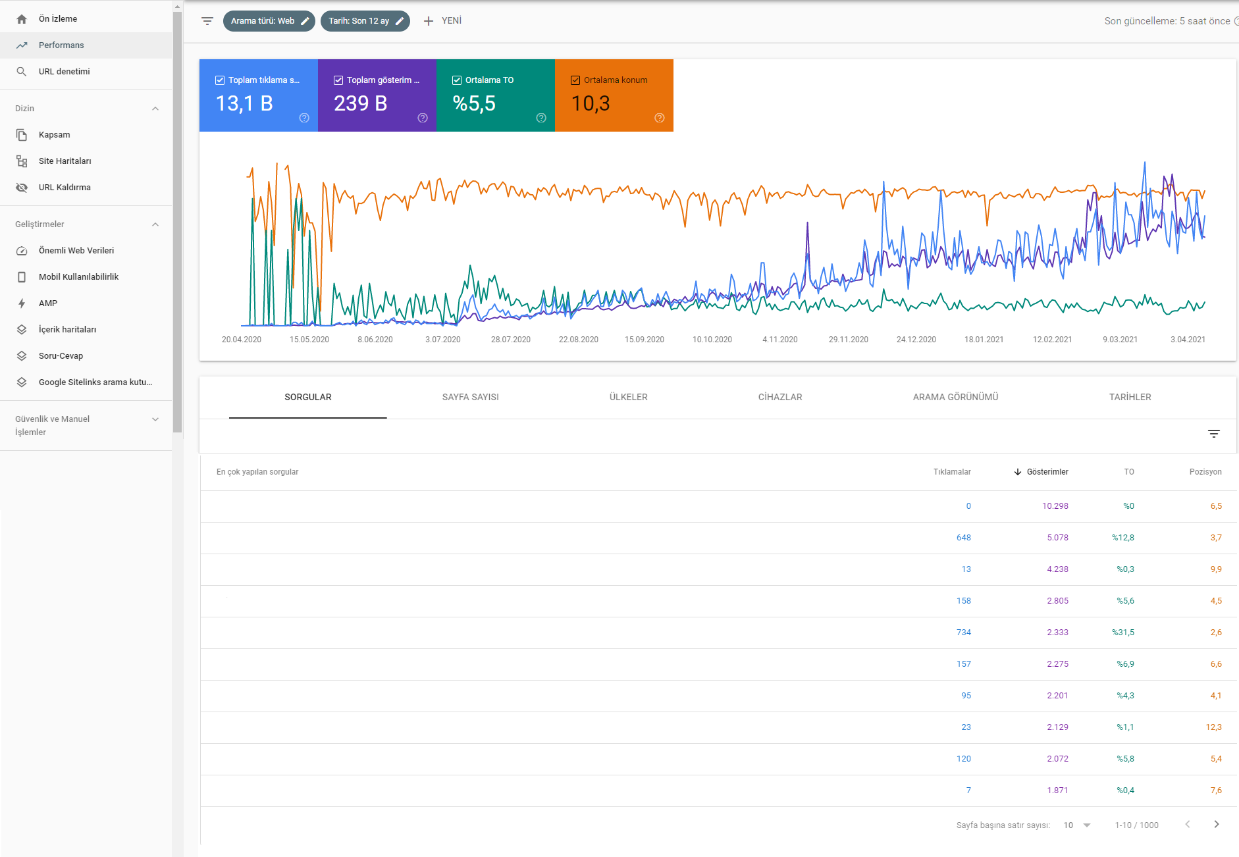Open Önemli Web Verileri speedometer icon
Screen dimensions: 1239x857
[x=22, y=251]
